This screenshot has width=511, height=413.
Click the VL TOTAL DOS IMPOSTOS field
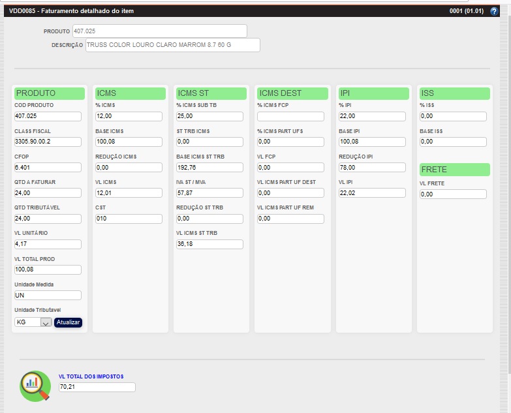(97, 388)
